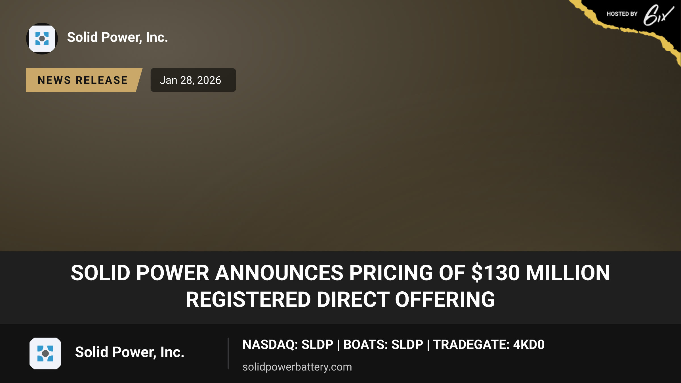Click the TRADEGATE: 4KD0 ticker
Viewport: 681px width, 383px height.
[489, 345]
